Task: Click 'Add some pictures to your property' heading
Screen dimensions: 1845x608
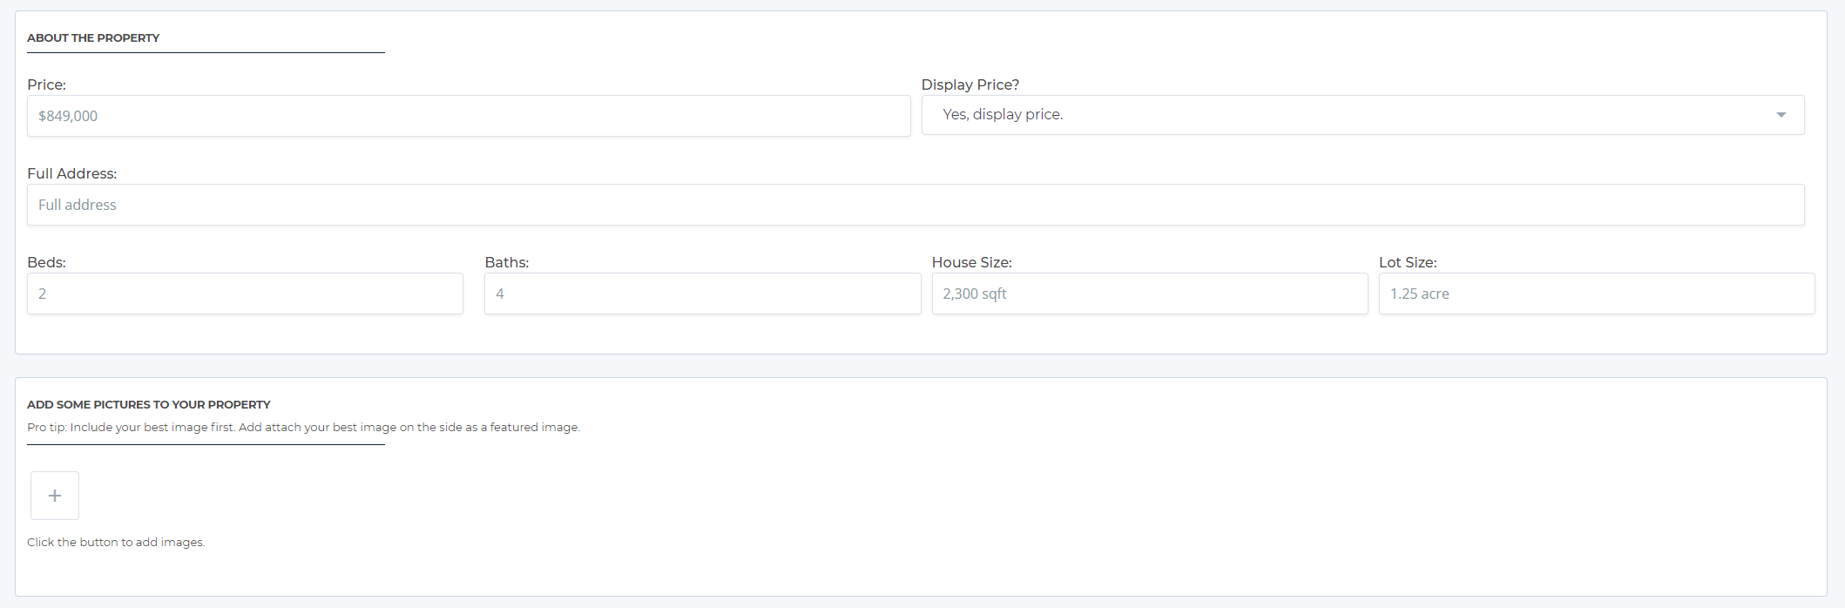Action: (149, 404)
